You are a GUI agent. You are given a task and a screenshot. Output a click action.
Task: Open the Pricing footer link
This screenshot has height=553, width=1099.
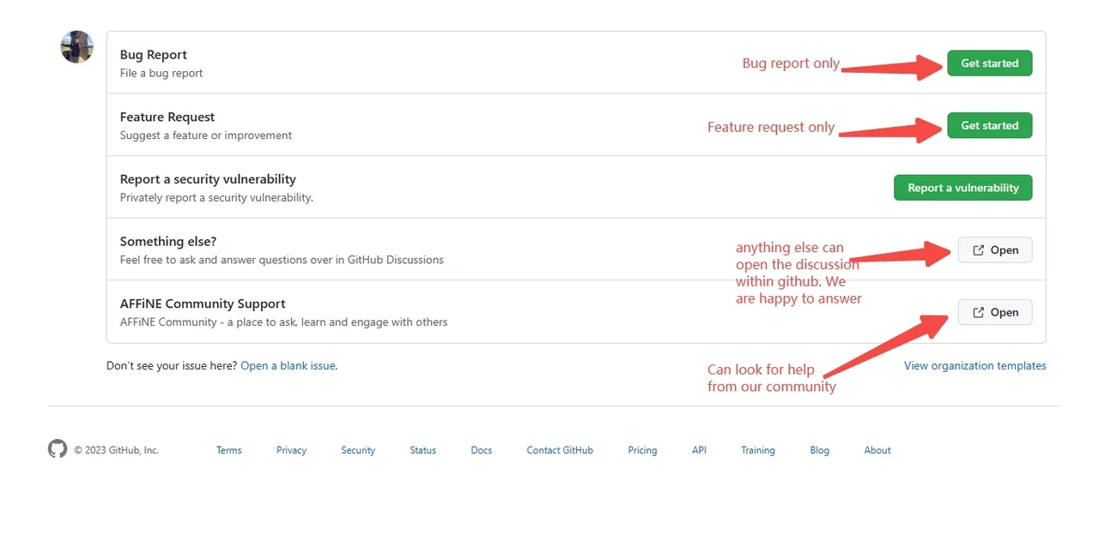(642, 450)
